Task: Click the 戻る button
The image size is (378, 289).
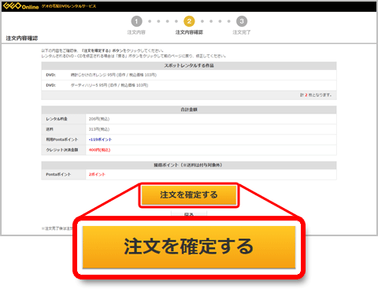Action: click(189, 213)
